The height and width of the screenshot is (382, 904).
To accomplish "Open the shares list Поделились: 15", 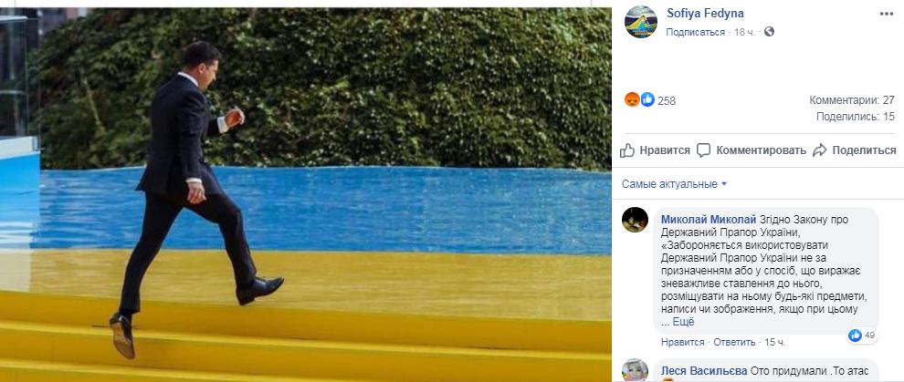I will pos(856,117).
